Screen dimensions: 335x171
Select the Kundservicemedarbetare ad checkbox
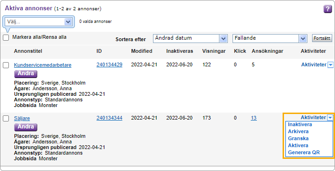click(6, 65)
